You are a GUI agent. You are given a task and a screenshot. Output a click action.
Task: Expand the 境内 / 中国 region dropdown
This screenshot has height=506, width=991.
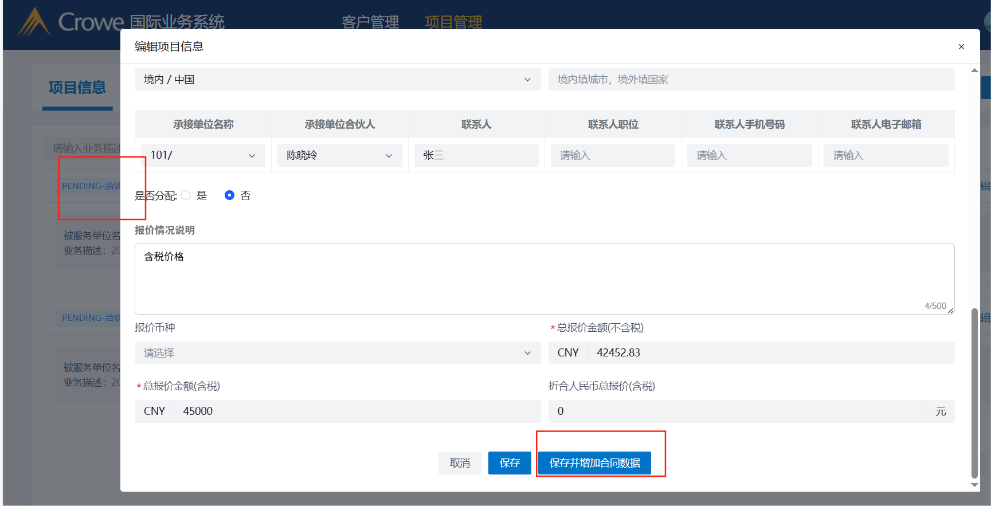[338, 80]
